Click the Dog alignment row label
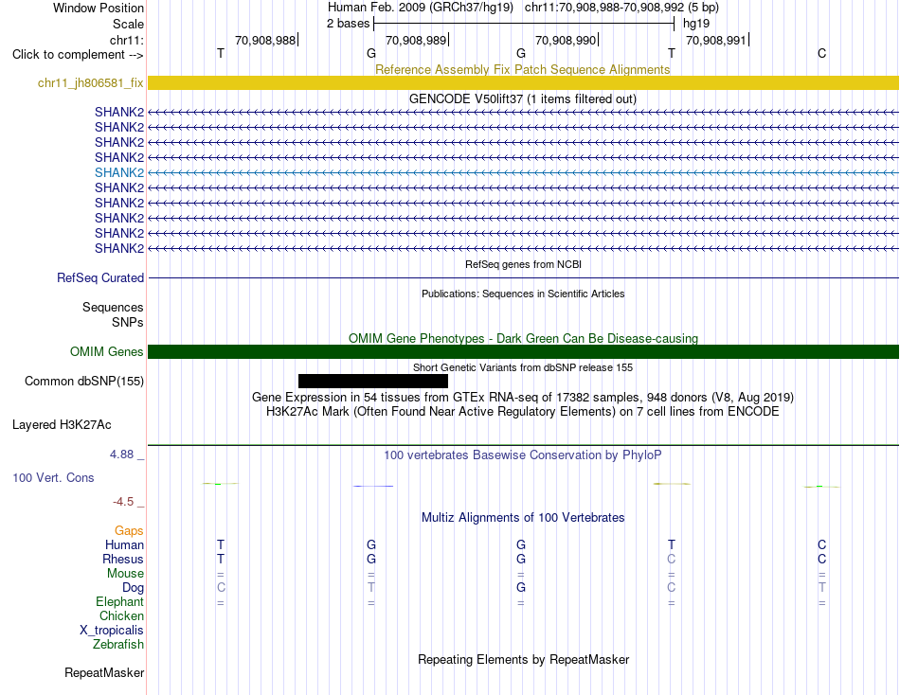This screenshot has width=900, height=695. click(133, 588)
